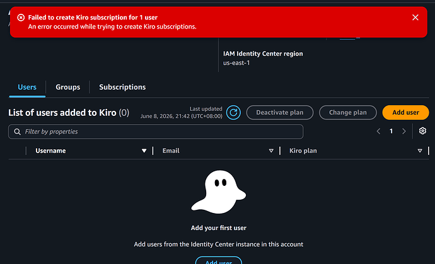Click the ghost illustration
Viewport: 435px width, 264px height.
click(219, 192)
